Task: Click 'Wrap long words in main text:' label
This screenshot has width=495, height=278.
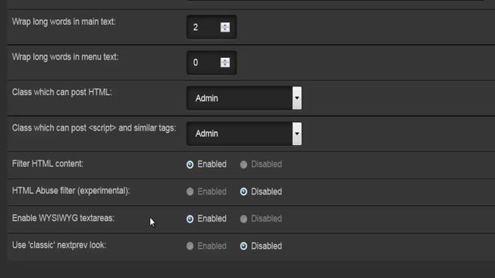Action: (63, 22)
